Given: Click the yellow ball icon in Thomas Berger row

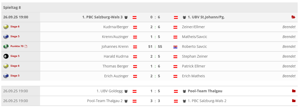Looking at the screenshot, I should [x=6, y=66].
